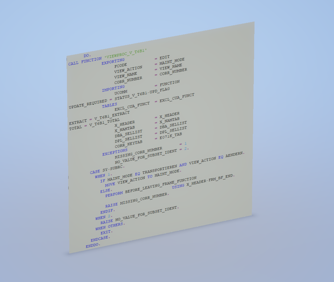This screenshot has width=334, height=282.
Task: Select the TO keyword in the MOVE statement
Action: point(150,176)
